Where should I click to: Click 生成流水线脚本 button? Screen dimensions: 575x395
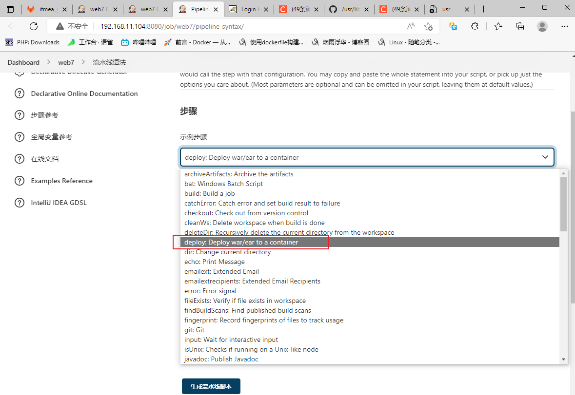211,386
